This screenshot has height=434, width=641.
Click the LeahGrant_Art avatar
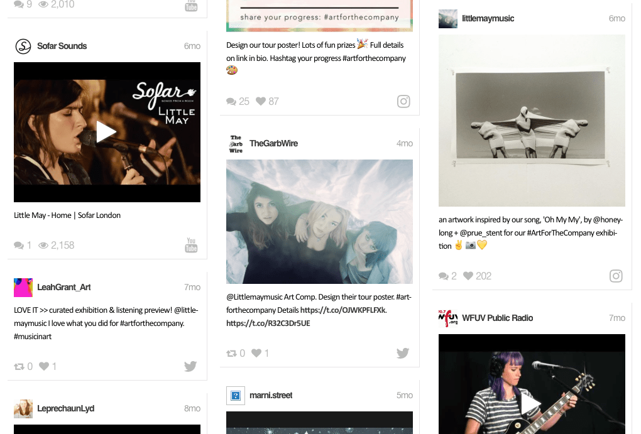coord(23,287)
